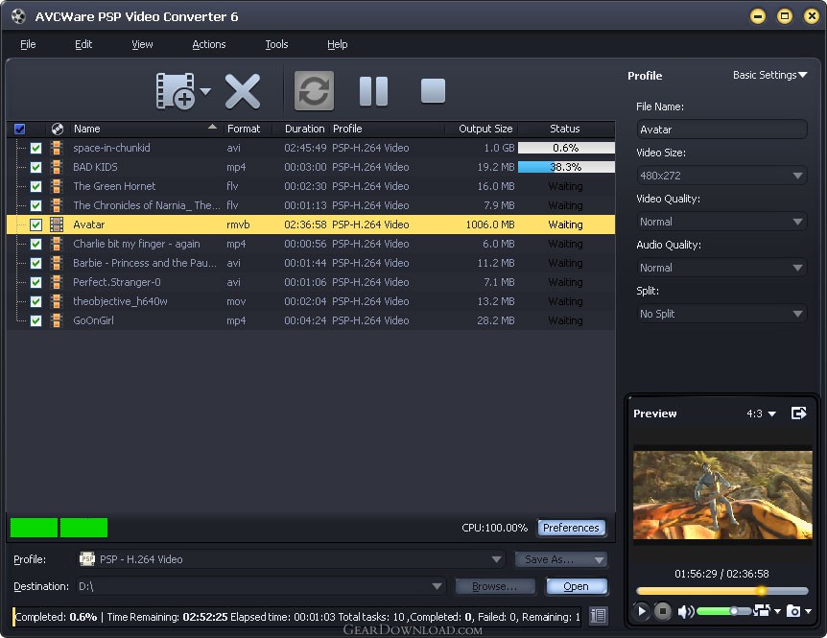The image size is (827, 638).
Task: Expand the Add File dropdown arrow
Action: pos(205,91)
